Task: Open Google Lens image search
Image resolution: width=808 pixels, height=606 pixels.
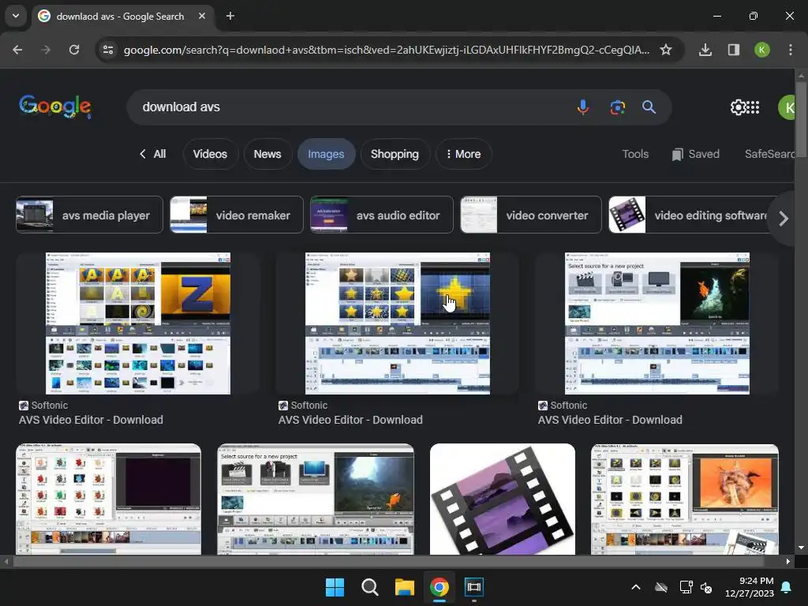Action: tap(617, 107)
